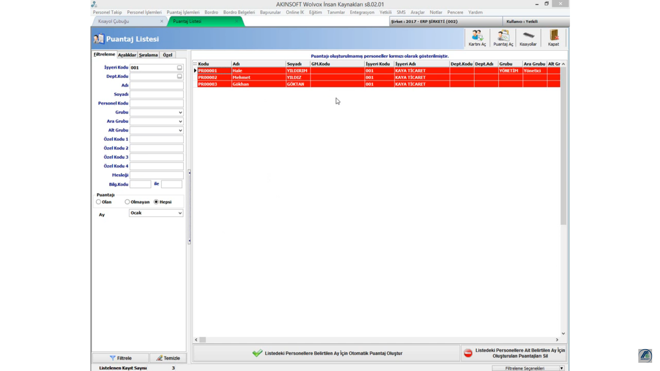660x371 pixels.
Task: Select the Olmayan radio button
Action: (127, 202)
